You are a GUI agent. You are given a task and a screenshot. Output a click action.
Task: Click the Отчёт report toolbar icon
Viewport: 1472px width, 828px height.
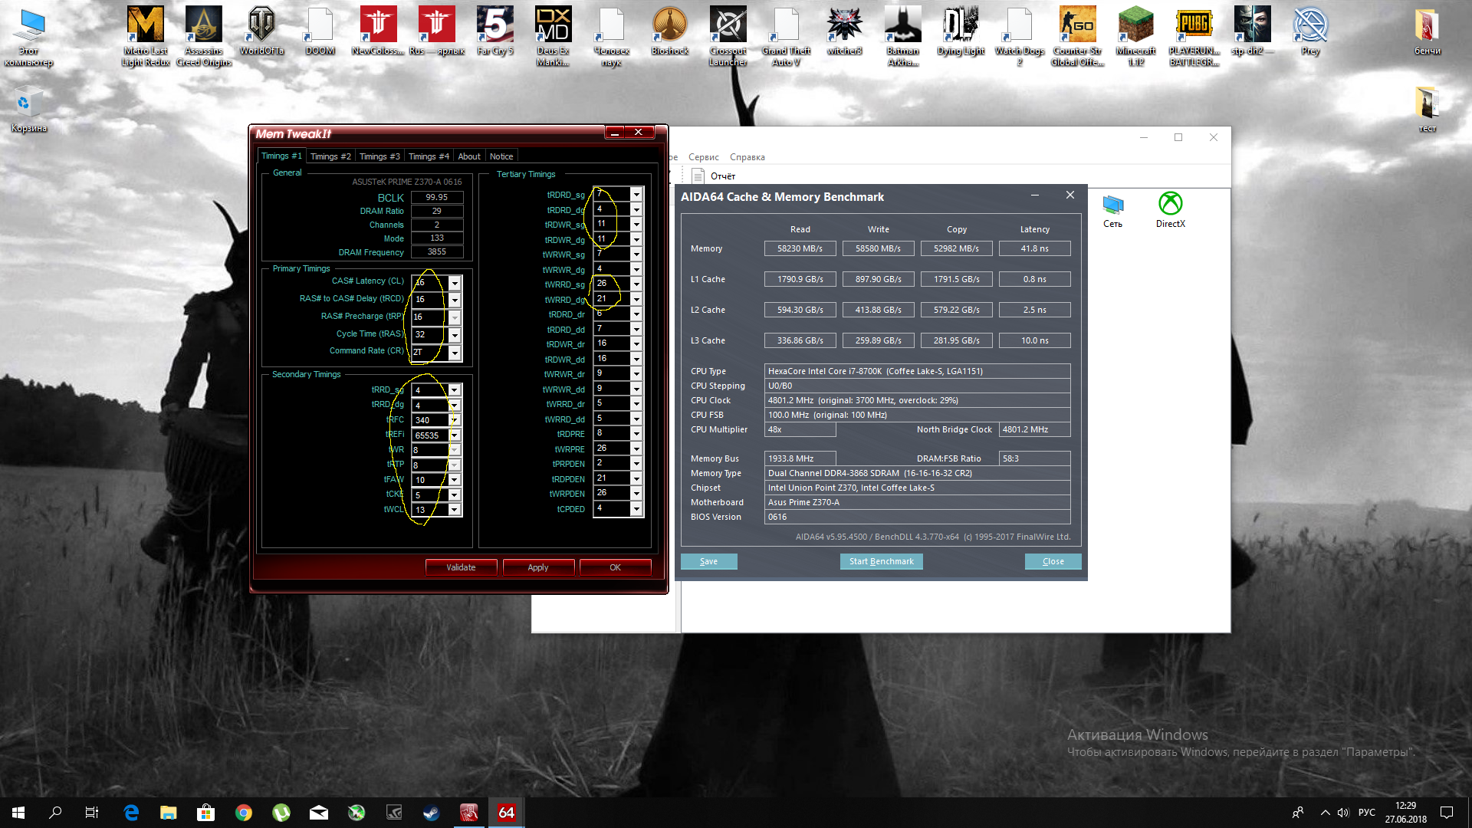click(x=698, y=176)
